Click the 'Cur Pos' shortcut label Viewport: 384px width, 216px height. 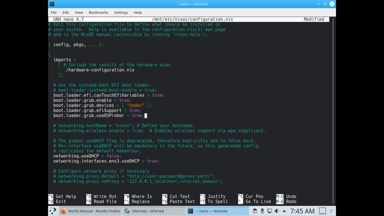pos(254,196)
